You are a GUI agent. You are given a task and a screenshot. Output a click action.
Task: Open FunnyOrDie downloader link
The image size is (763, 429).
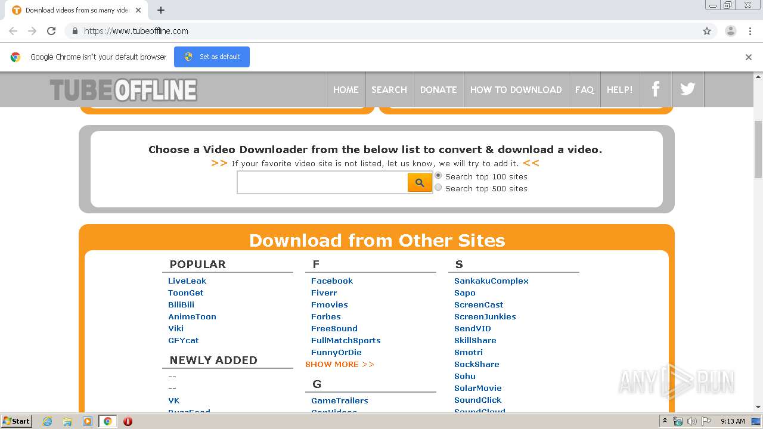[336, 352]
